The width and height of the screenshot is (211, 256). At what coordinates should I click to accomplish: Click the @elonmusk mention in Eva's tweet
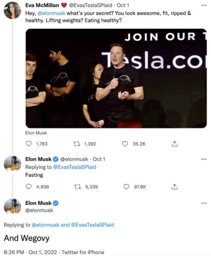tap(51, 13)
